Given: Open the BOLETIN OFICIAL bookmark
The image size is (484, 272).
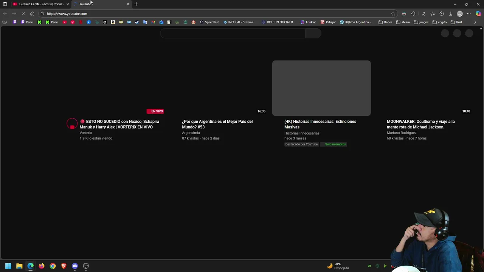Looking at the screenshot, I should [x=278, y=22].
